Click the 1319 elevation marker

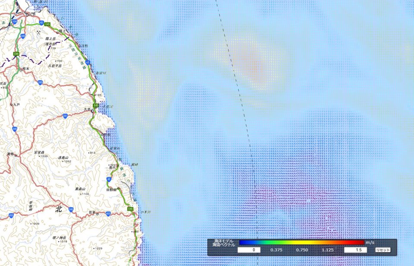(63, 241)
